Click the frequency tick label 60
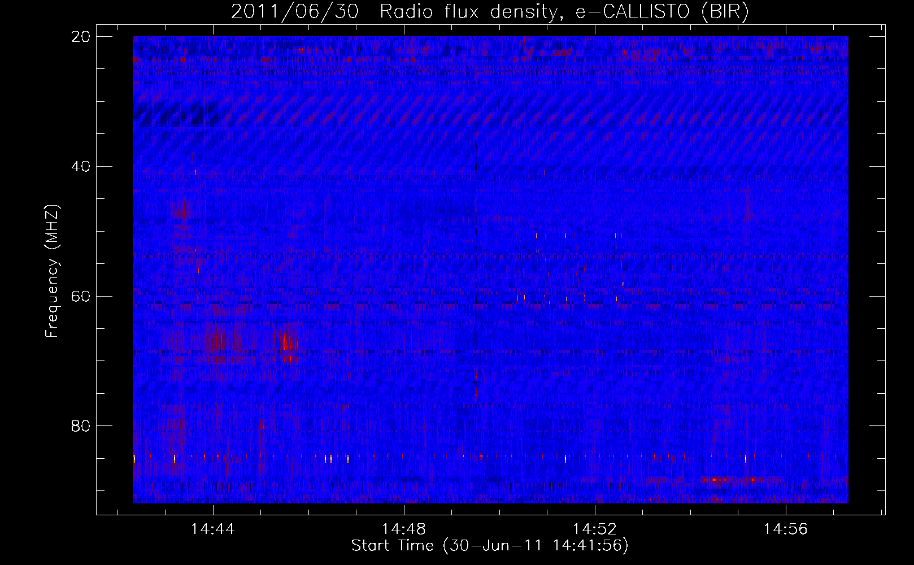This screenshot has height=565, width=914. pyautogui.click(x=81, y=297)
